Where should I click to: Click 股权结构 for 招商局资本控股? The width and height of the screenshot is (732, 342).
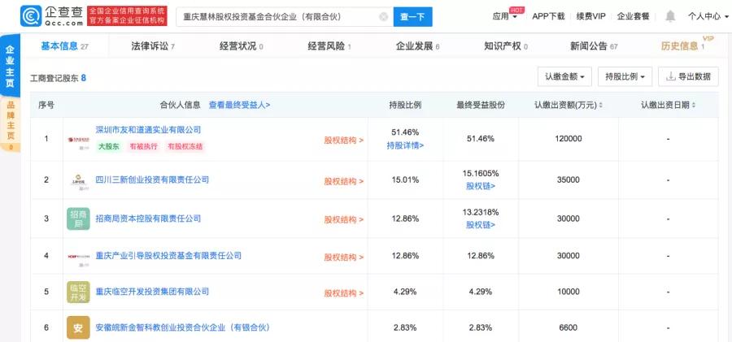pyautogui.click(x=343, y=220)
